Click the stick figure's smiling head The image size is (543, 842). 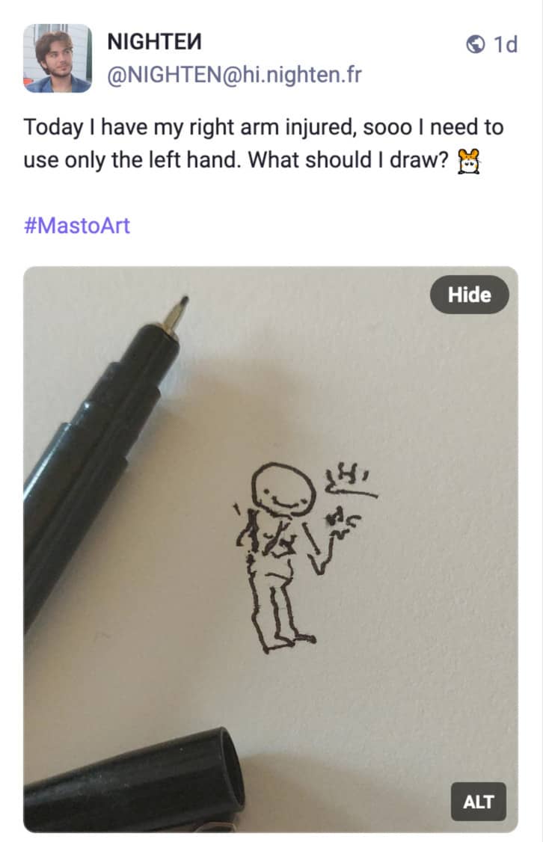(x=276, y=488)
